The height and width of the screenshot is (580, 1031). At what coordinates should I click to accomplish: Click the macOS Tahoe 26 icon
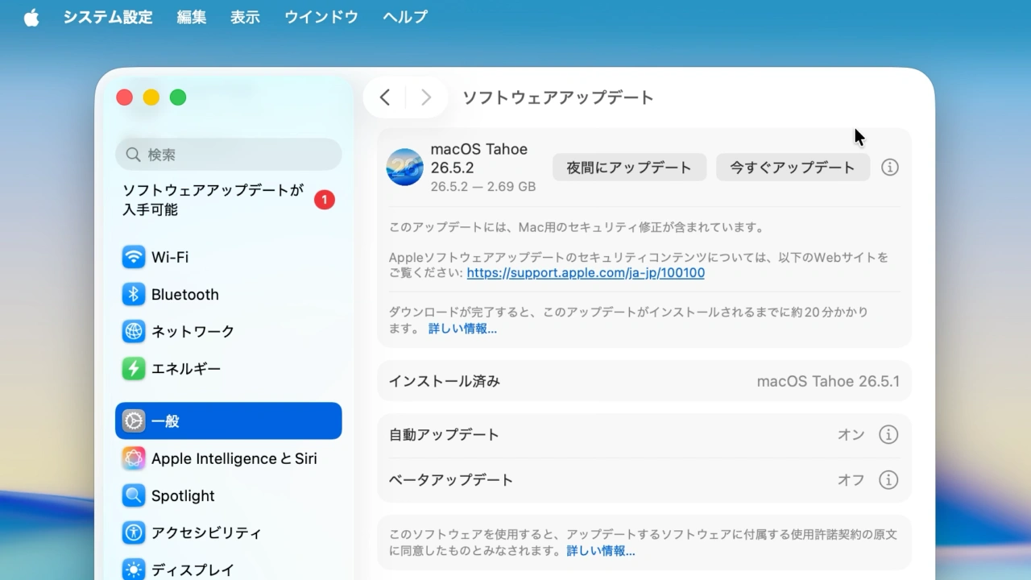click(x=405, y=167)
